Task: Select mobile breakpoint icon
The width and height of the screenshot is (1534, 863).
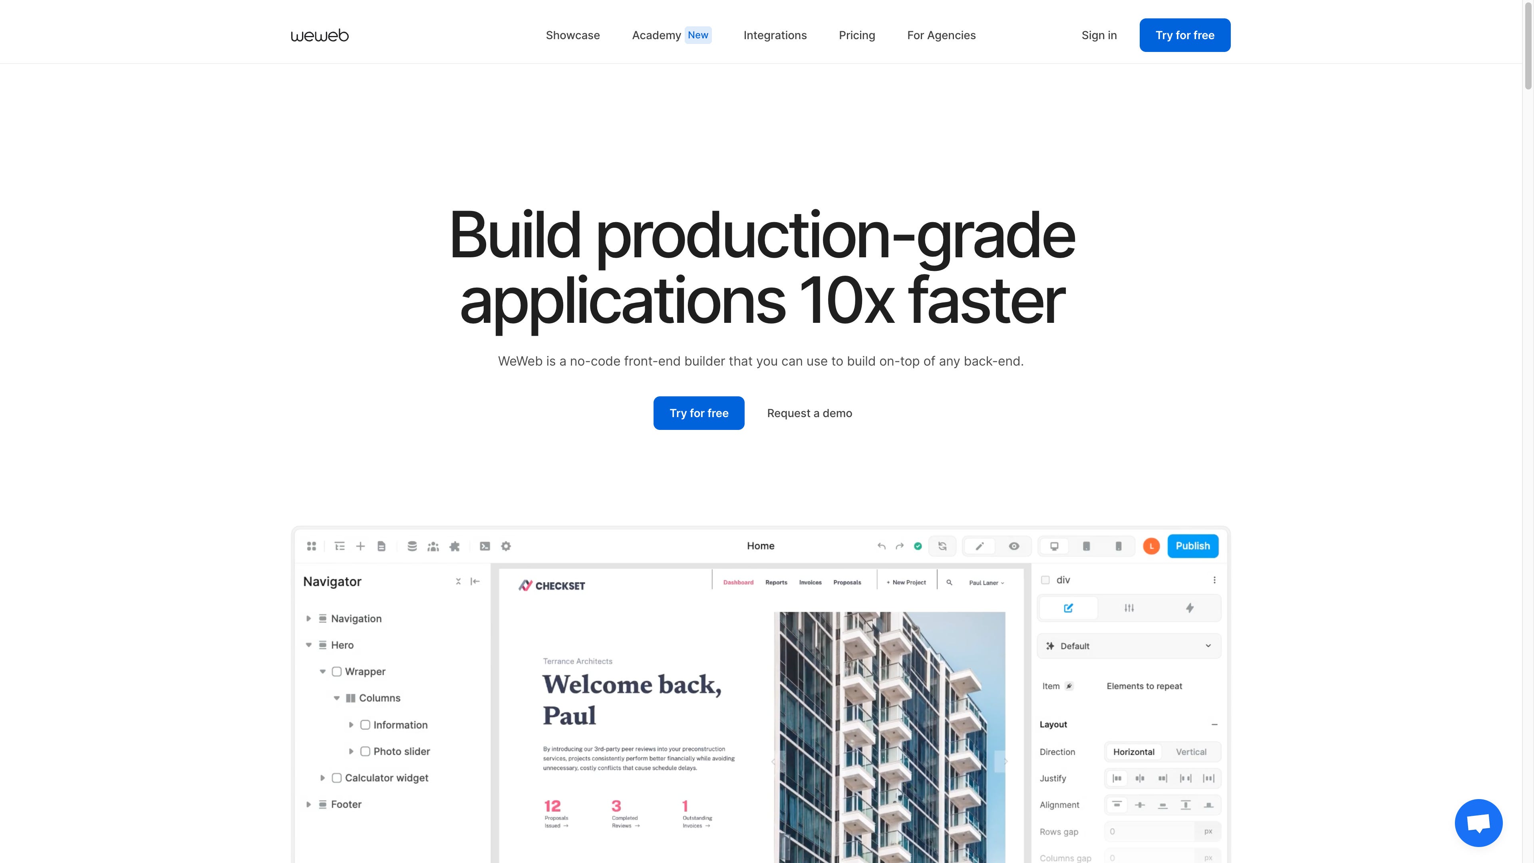Action: [1119, 546]
